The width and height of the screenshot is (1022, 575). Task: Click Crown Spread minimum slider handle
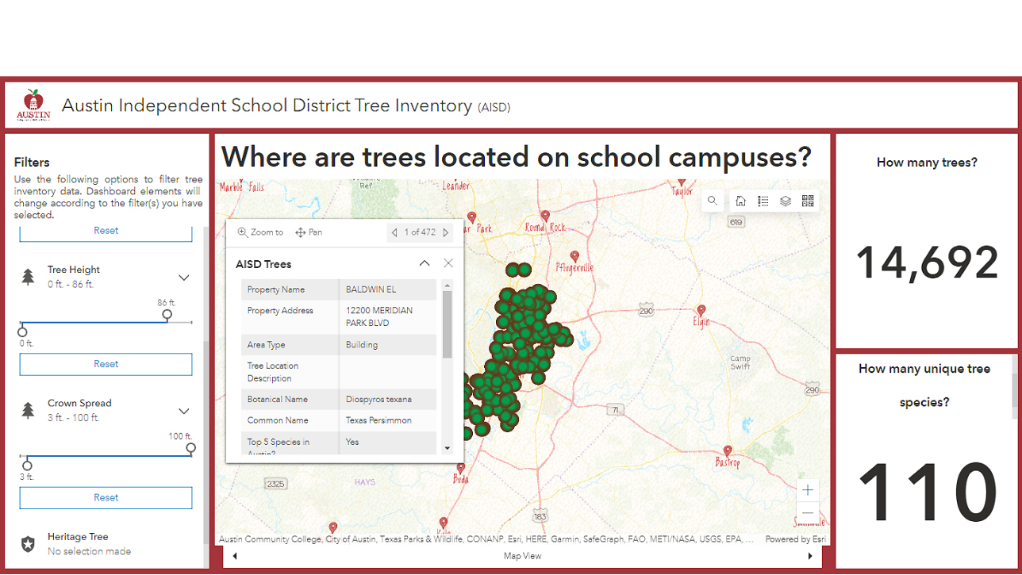[x=27, y=465]
